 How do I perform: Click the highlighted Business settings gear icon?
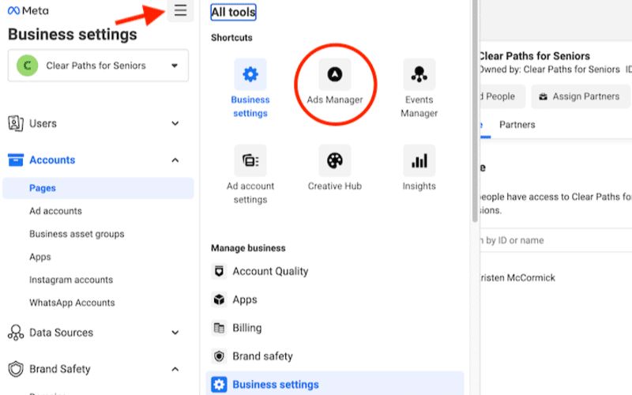[219, 384]
